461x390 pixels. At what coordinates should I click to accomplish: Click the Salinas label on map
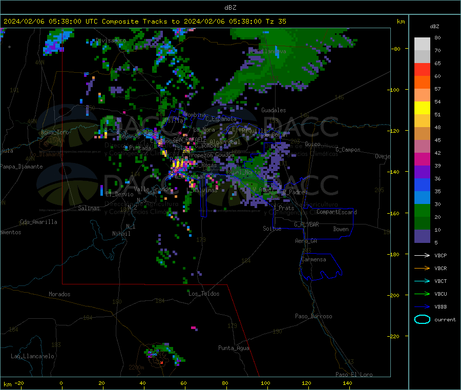coord(89,208)
